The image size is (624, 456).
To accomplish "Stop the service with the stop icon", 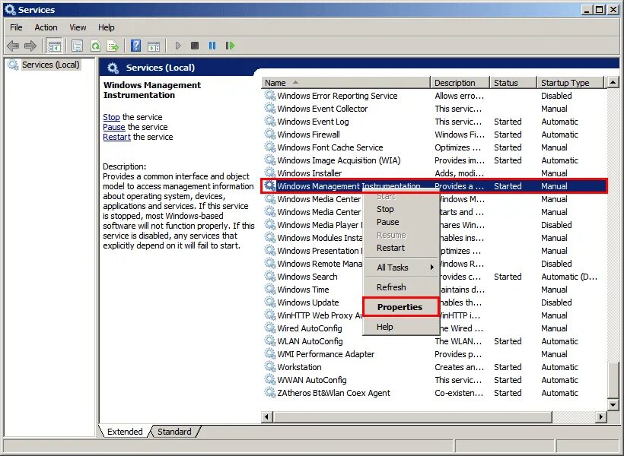I will (194, 46).
